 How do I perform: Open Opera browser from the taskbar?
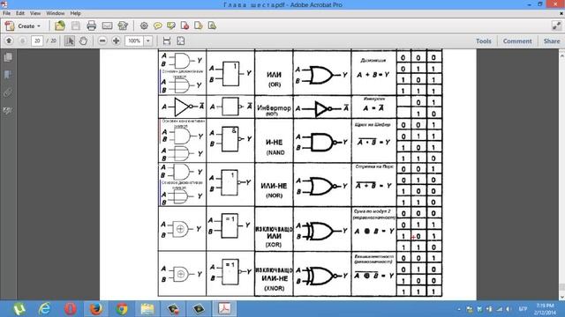[x=71, y=309]
